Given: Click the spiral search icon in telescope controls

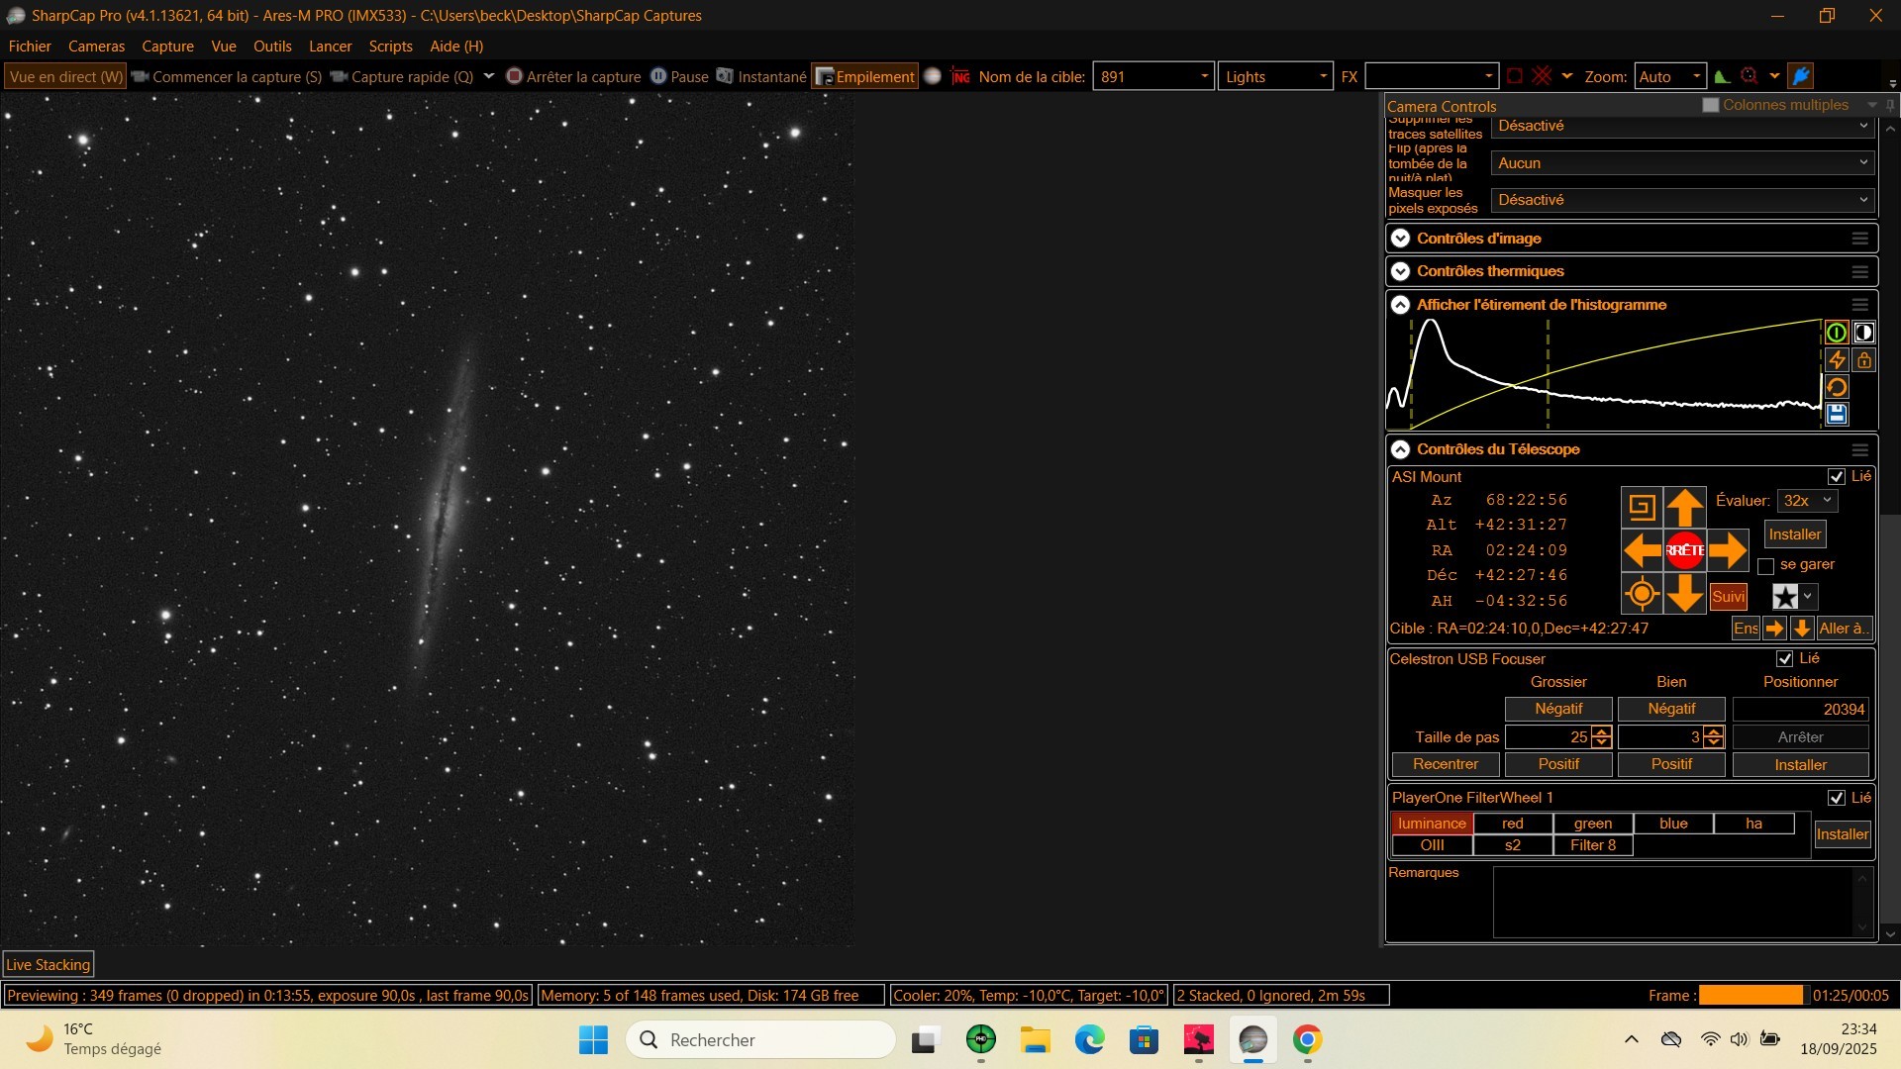Looking at the screenshot, I should (1642, 508).
